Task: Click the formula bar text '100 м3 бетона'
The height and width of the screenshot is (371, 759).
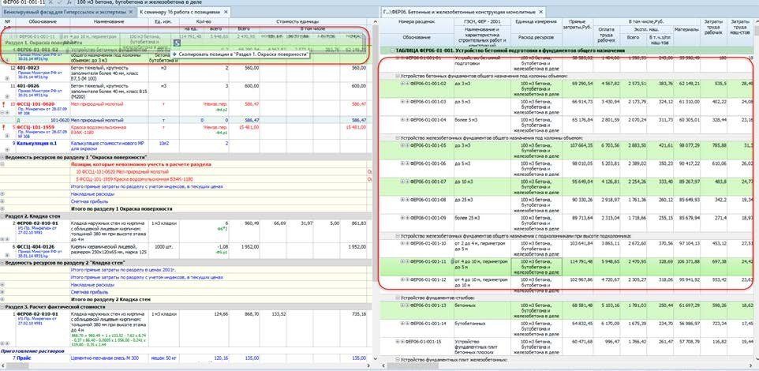Action: [x=94, y=2]
